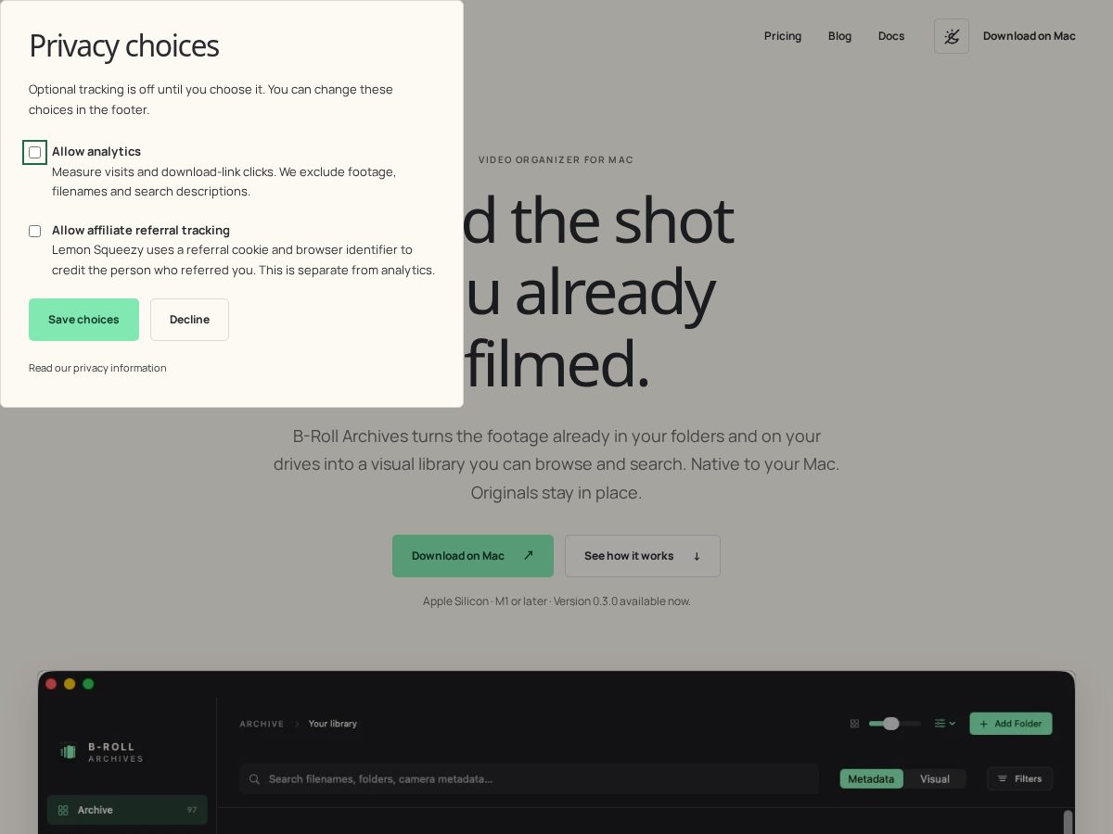Viewport: 1113px width, 834px height.
Task: Save the privacy choices
Action: (x=83, y=320)
